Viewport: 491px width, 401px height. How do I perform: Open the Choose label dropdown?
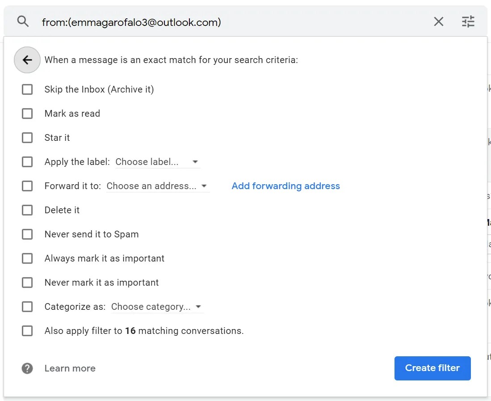click(x=156, y=161)
